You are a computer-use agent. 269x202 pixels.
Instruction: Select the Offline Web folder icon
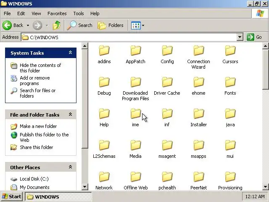click(135, 177)
